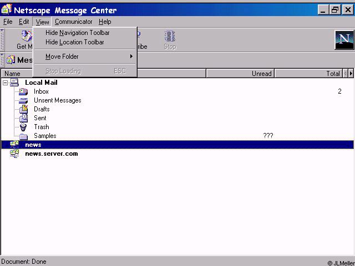Open the Move Folder submenu
This screenshot has height=266, width=355.
[85, 57]
